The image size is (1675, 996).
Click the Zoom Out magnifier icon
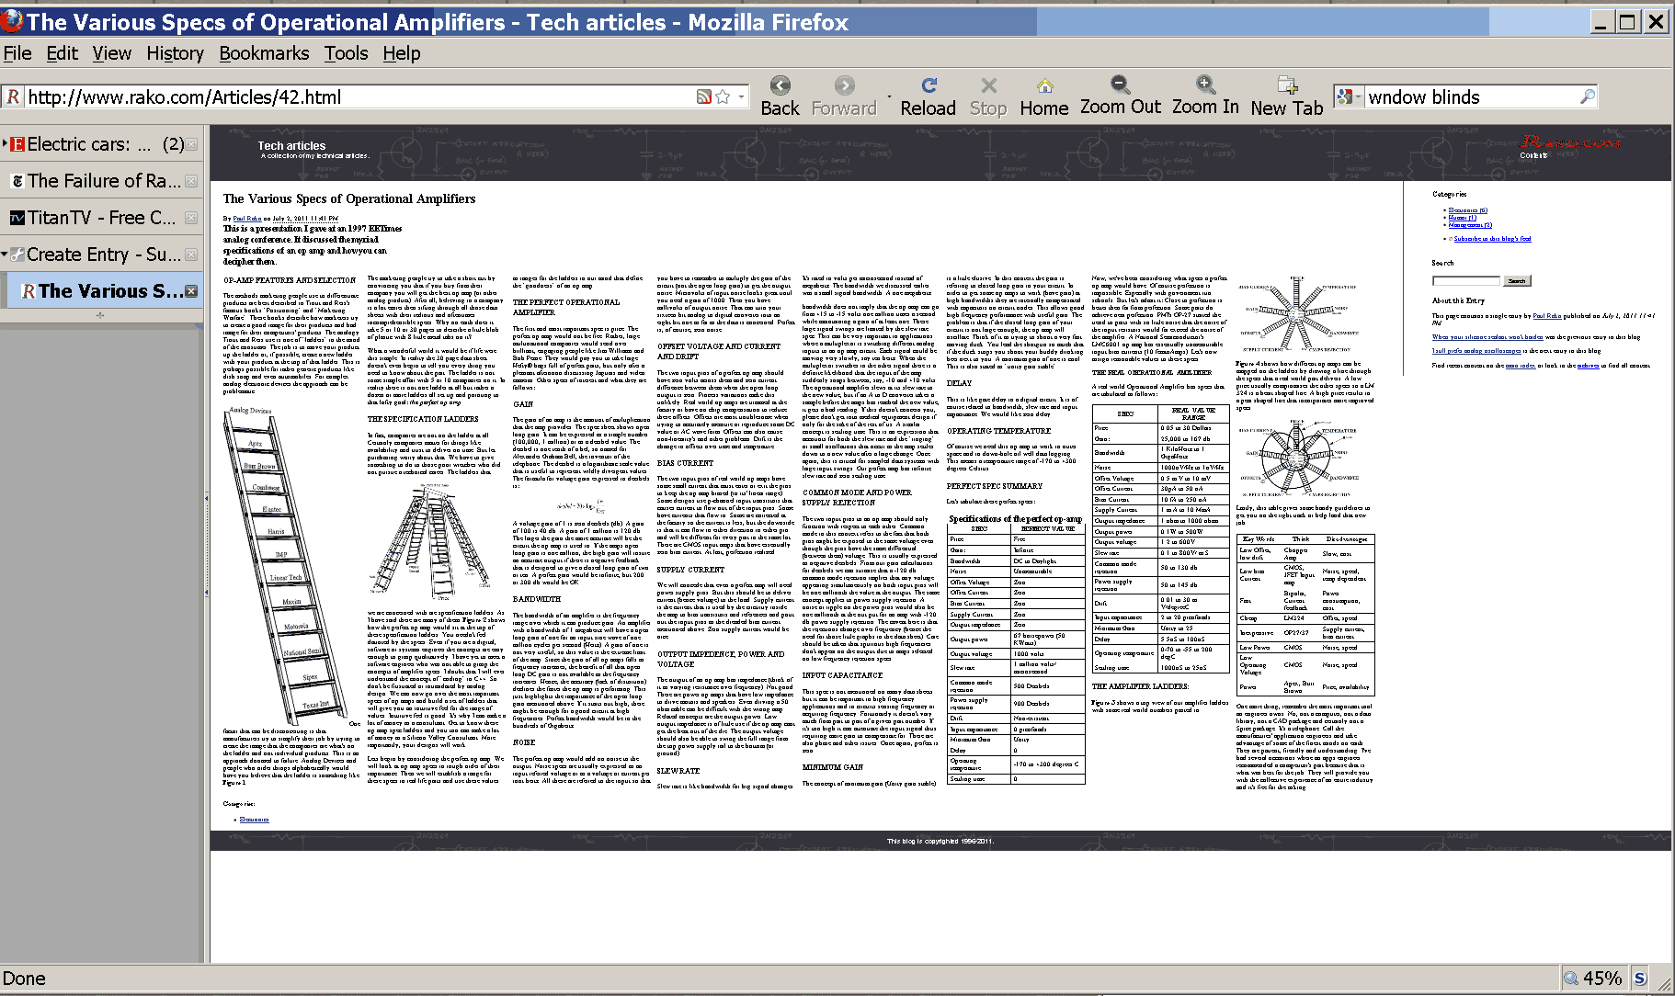1120,85
